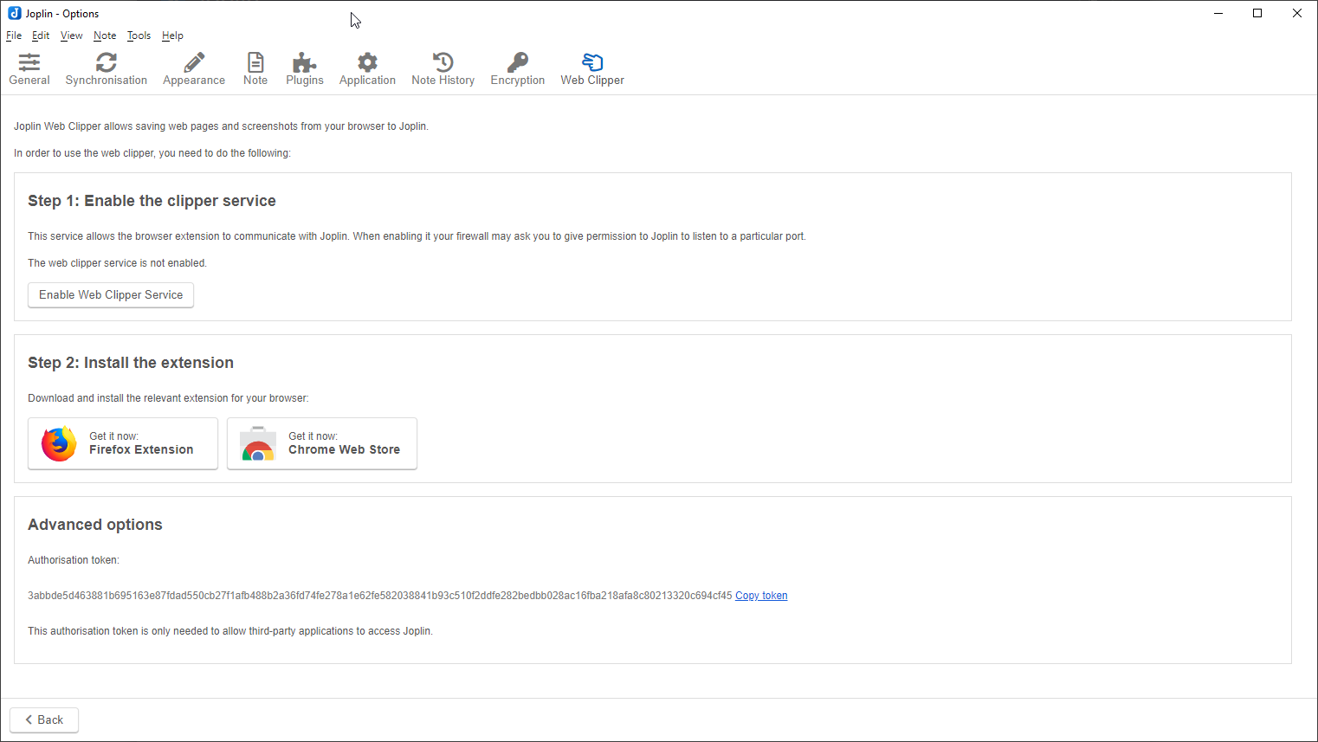Viewport: 1318px width, 742px height.
Task: Click the Joplin app icon in title bar
Action: (x=14, y=13)
